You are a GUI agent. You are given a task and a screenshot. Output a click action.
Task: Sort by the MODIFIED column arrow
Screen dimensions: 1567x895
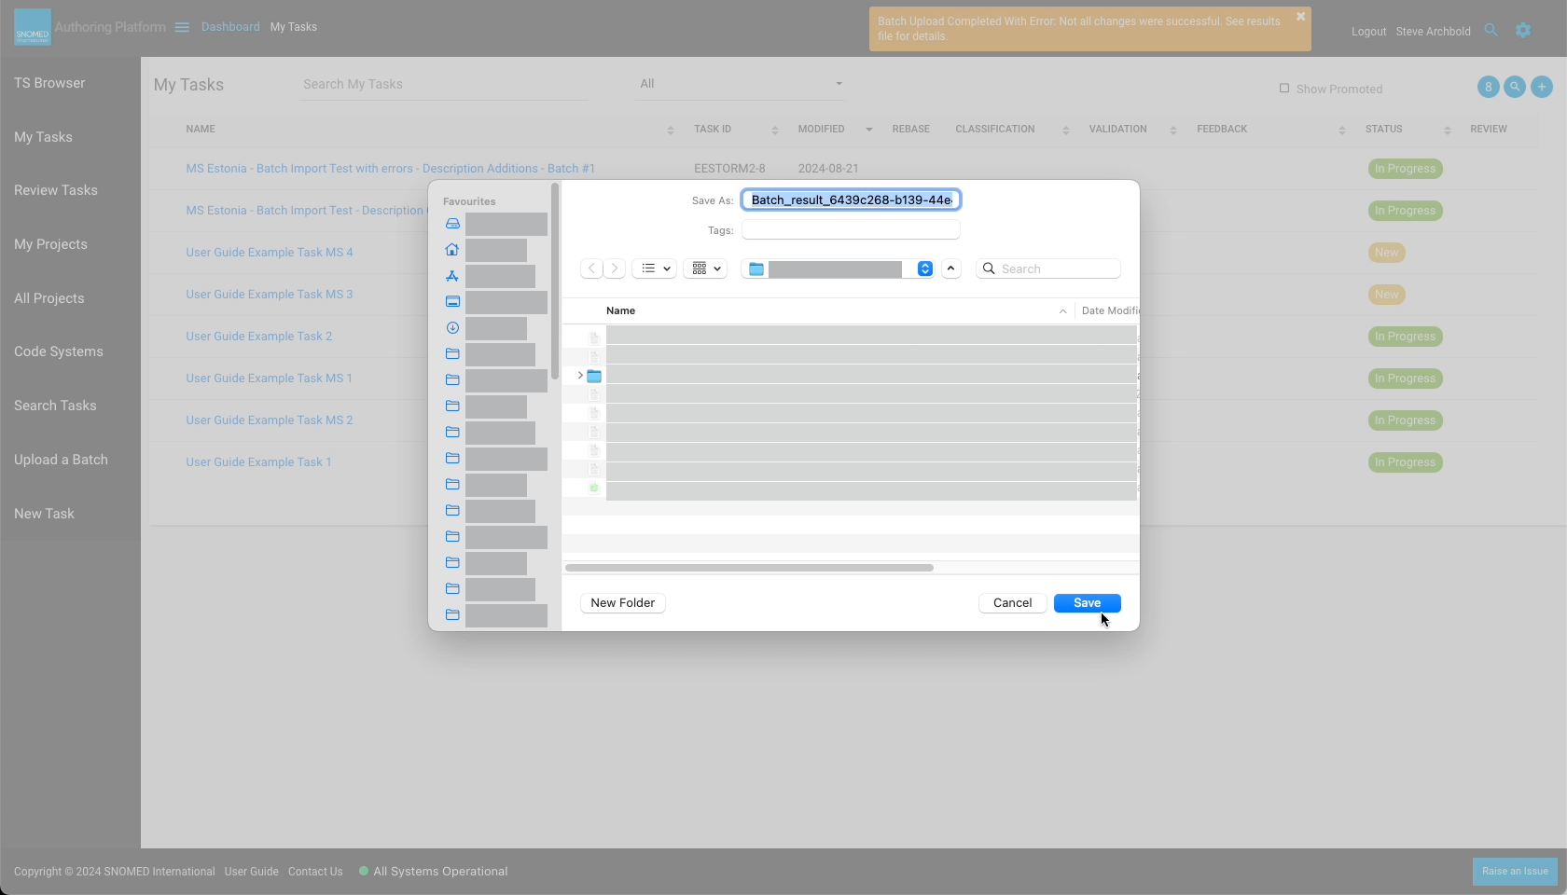pyautogui.click(x=869, y=130)
